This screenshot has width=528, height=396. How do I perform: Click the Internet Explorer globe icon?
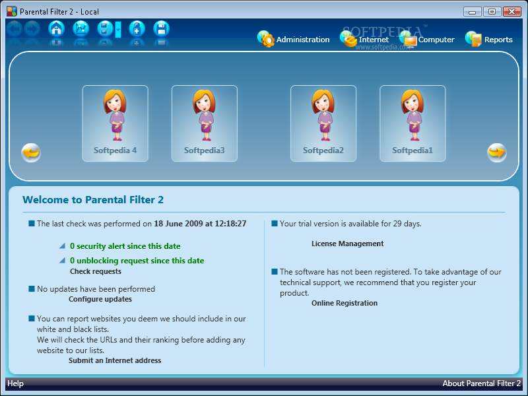[x=348, y=39]
